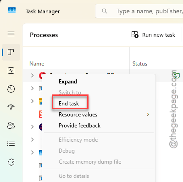Expand the row with yellow folder icon
Viewport: 183px width, 182px height.
tap(32, 101)
